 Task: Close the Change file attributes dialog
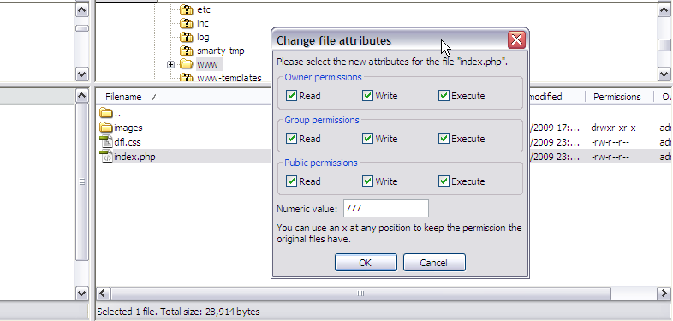517,40
